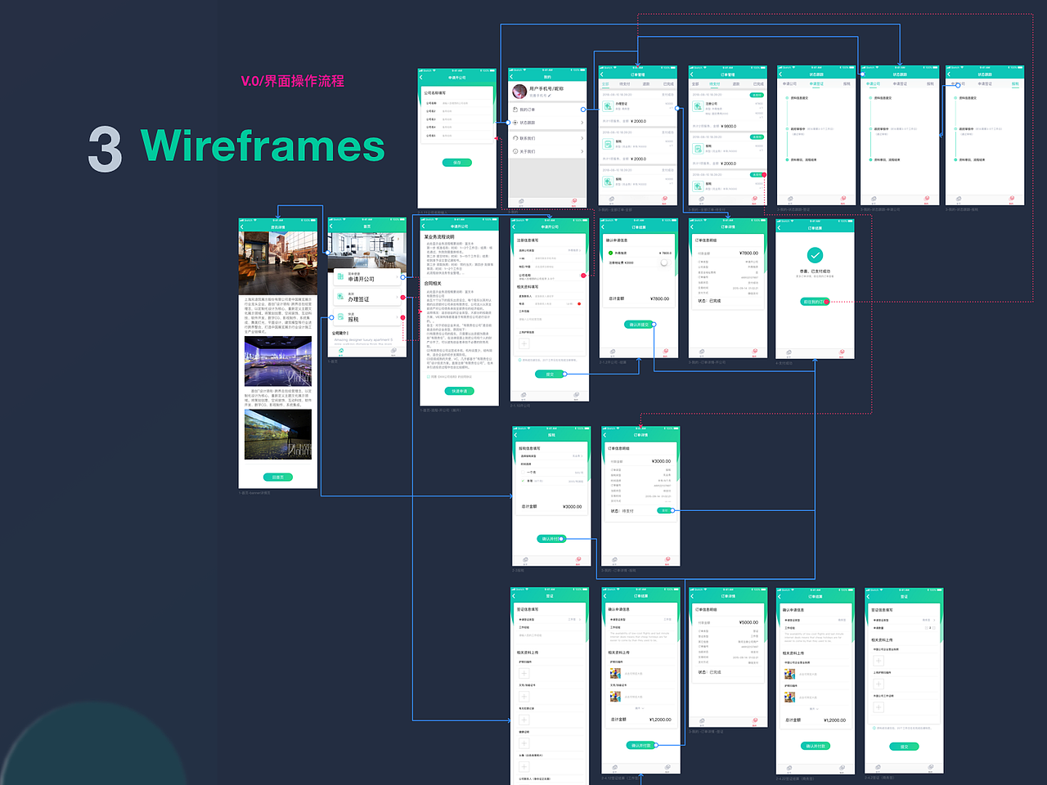Tap 快速申请 button on 某业务流程说明 screen
This screenshot has height=785, width=1047.
pos(460,391)
